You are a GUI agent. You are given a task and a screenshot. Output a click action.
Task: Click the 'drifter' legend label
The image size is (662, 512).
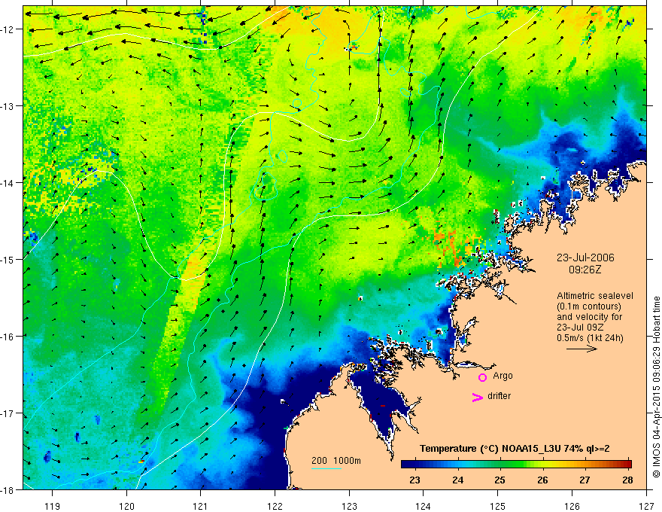click(499, 396)
